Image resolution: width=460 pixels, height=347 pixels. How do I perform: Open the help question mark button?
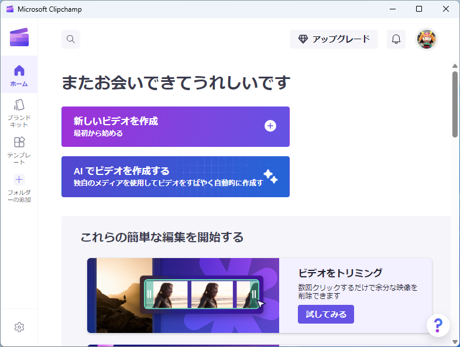(x=438, y=325)
